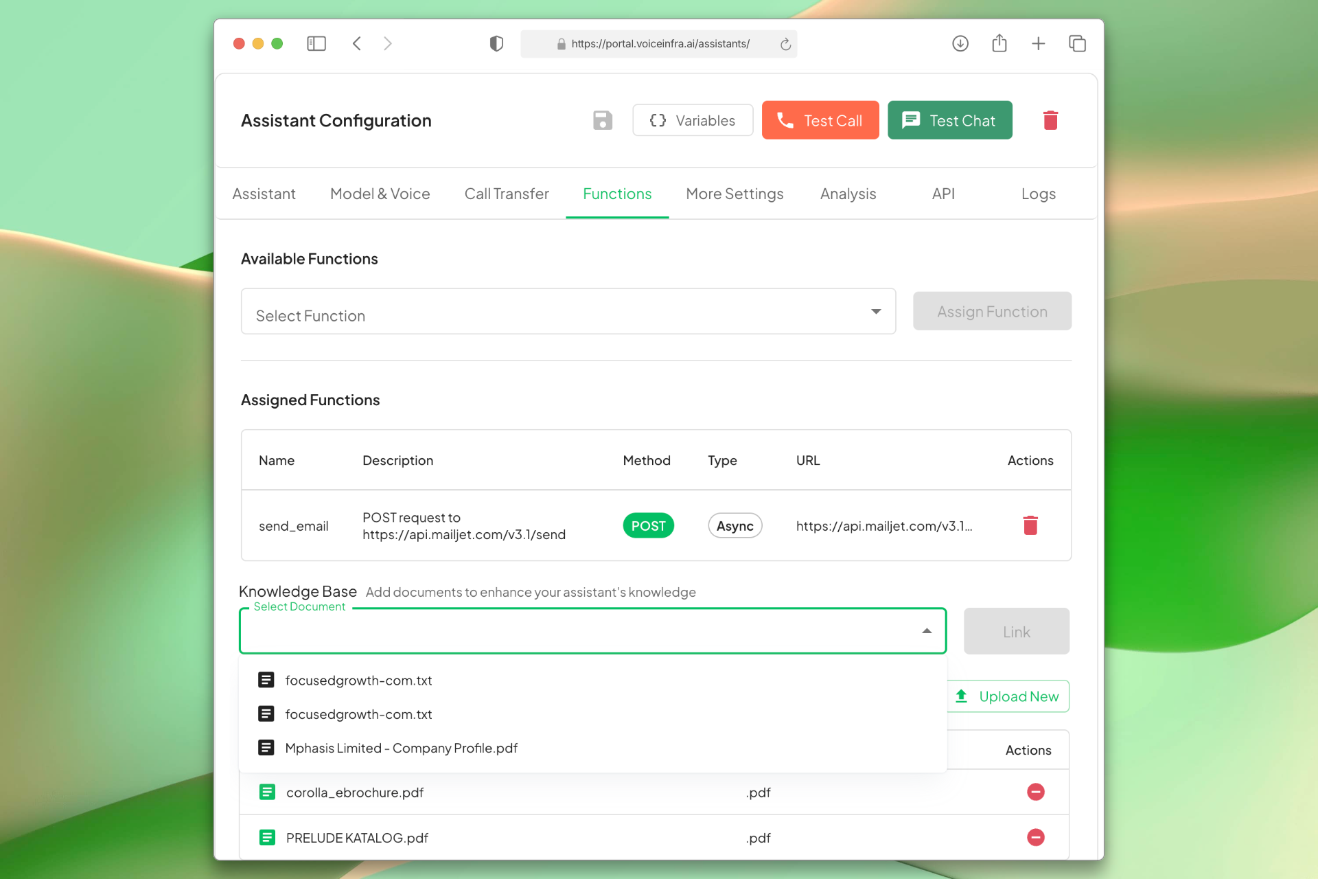Screen dimensions: 1318x879
Task: Remove the corolla_ebrochure.pdf document
Action: click(1035, 792)
